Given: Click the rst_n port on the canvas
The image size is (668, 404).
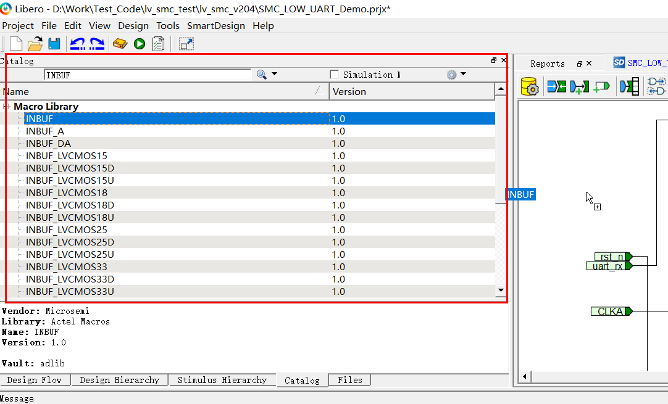Looking at the screenshot, I should (x=612, y=257).
